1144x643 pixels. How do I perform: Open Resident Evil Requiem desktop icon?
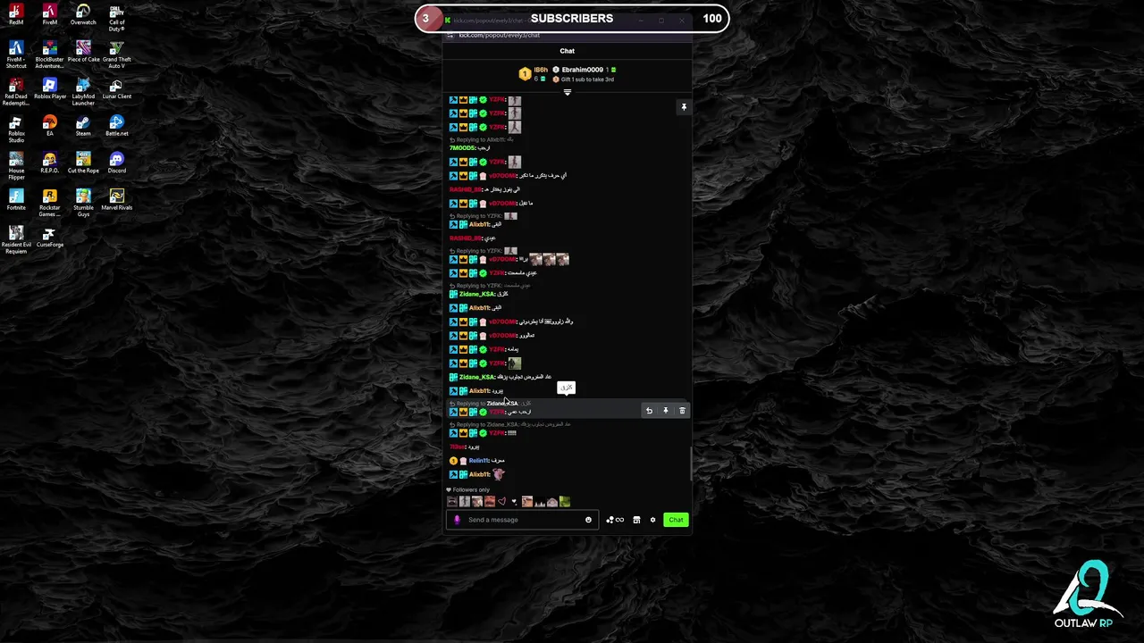[16, 240]
